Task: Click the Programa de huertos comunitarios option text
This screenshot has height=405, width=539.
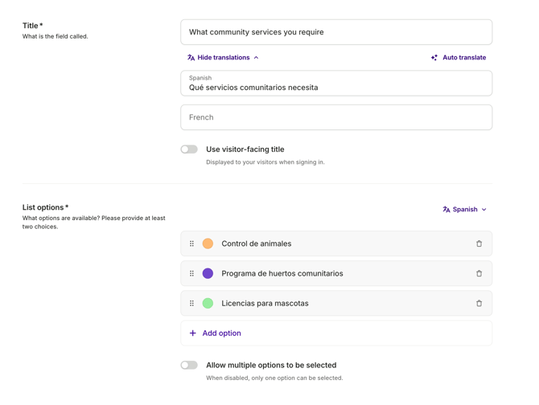Action: pos(282,273)
